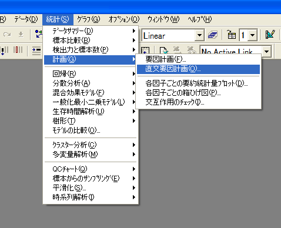Select the 計画(G) menu entry

point(91,59)
